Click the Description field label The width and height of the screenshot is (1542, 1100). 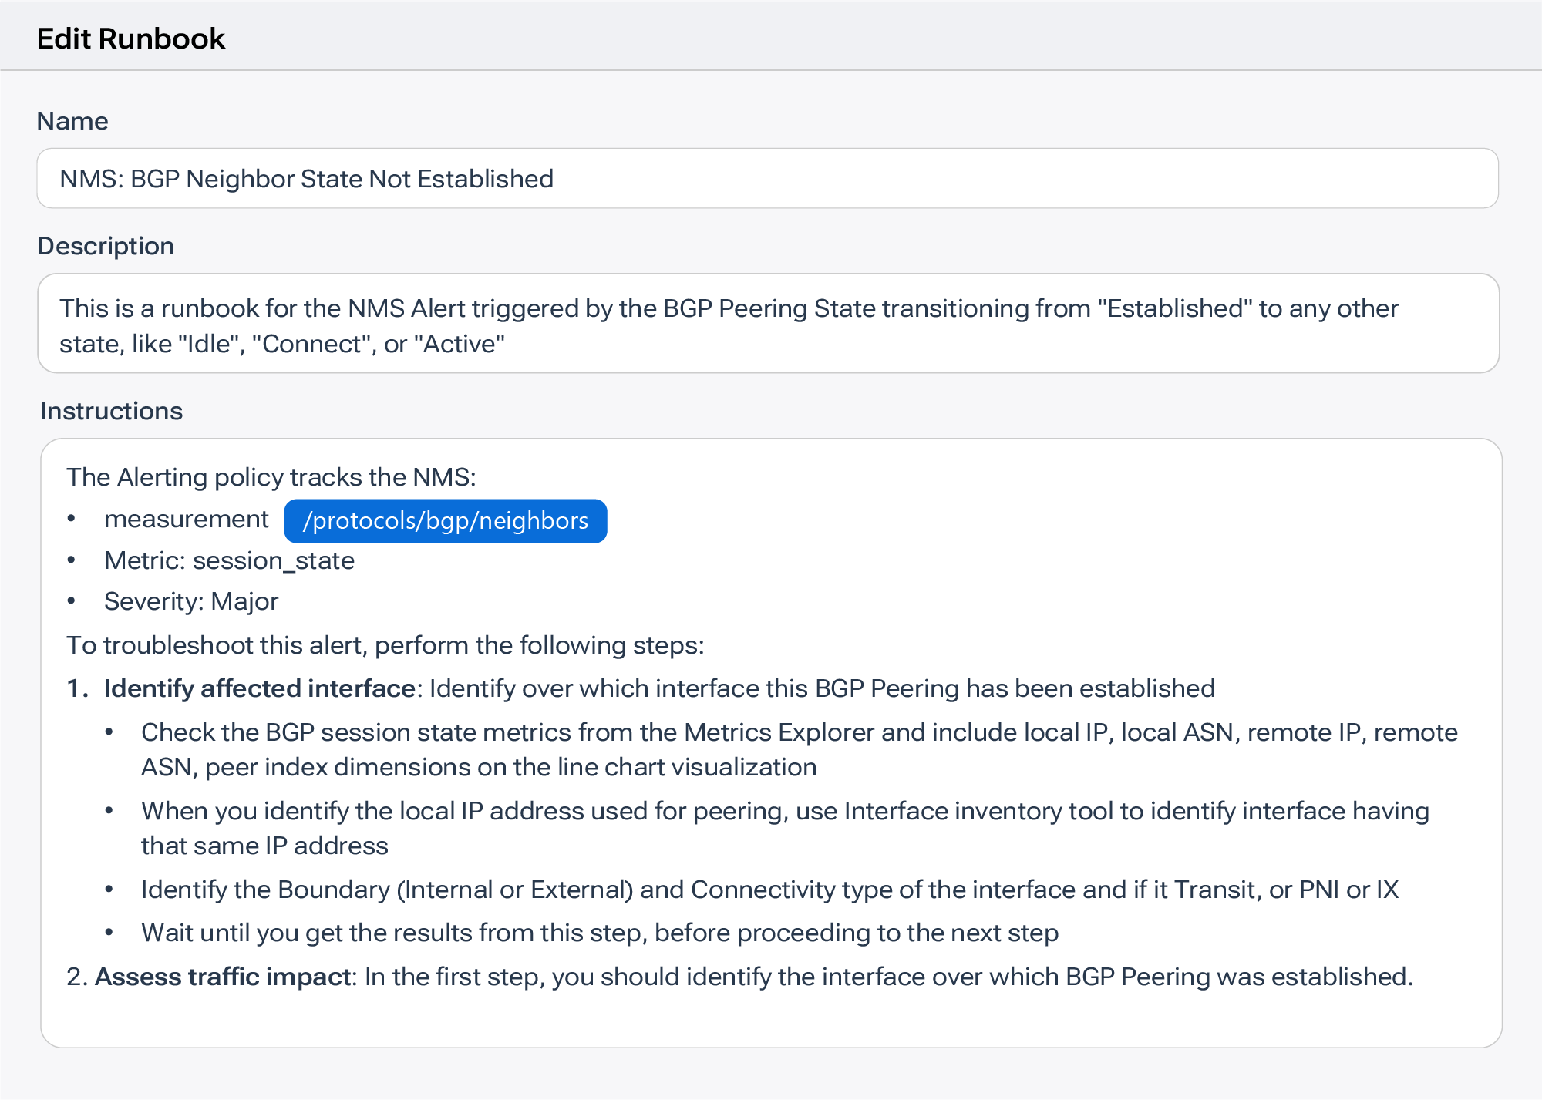pos(105,245)
